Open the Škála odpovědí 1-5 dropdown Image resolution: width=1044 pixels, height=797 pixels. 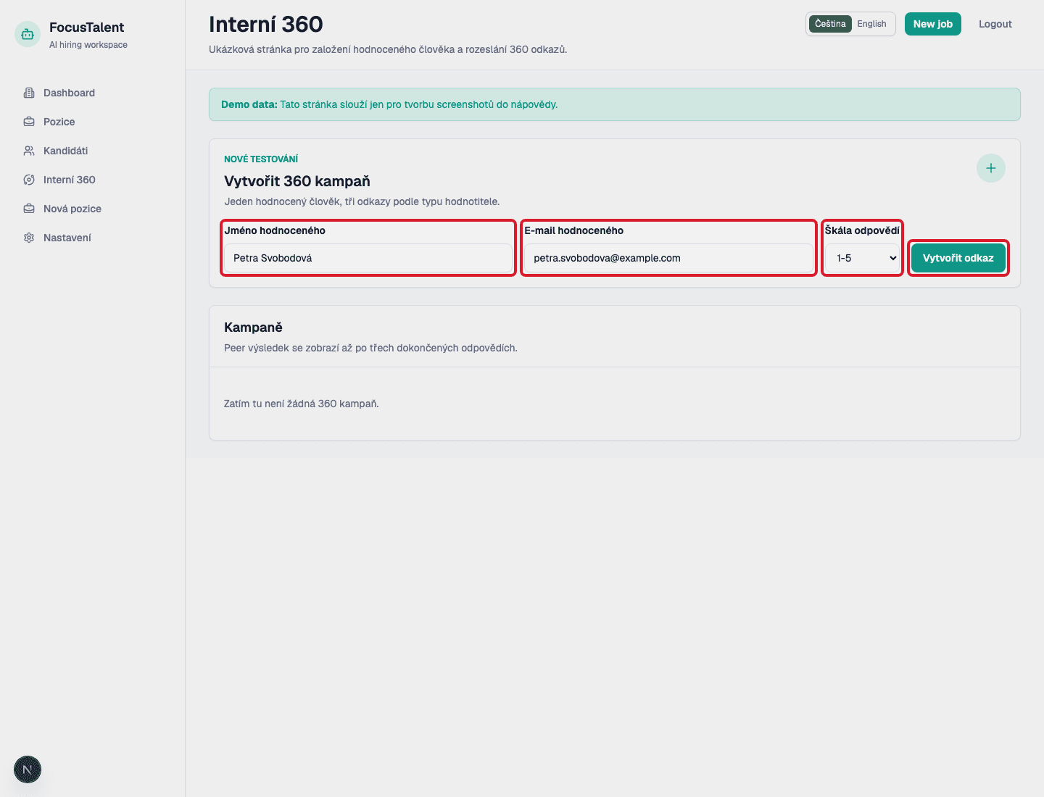[x=862, y=258]
